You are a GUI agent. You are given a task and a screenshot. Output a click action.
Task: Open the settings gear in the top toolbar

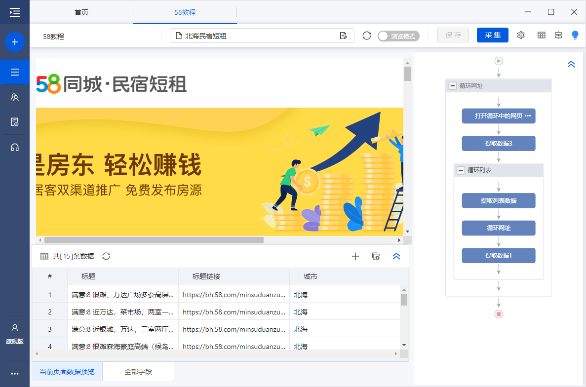click(x=521, y=36)
